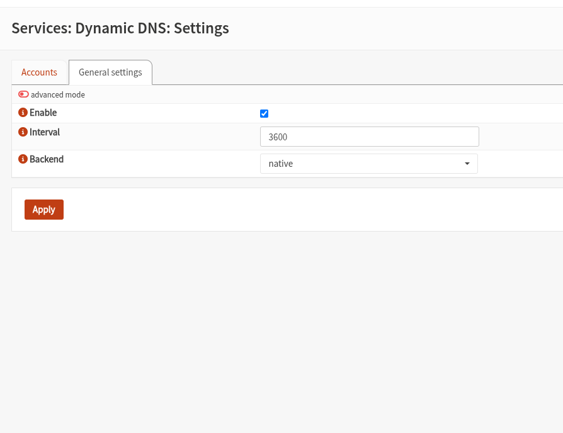
Task: Click the native text in the Backend selector
Action: point(281,164)
